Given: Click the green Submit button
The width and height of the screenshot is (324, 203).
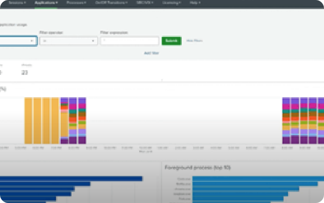Looking at the screenshot, I should coord(171,41).
